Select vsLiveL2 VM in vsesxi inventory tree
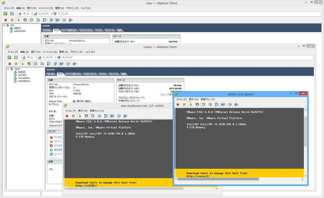The width and height of the screenshot is (324, 198). tap(22, 75)
